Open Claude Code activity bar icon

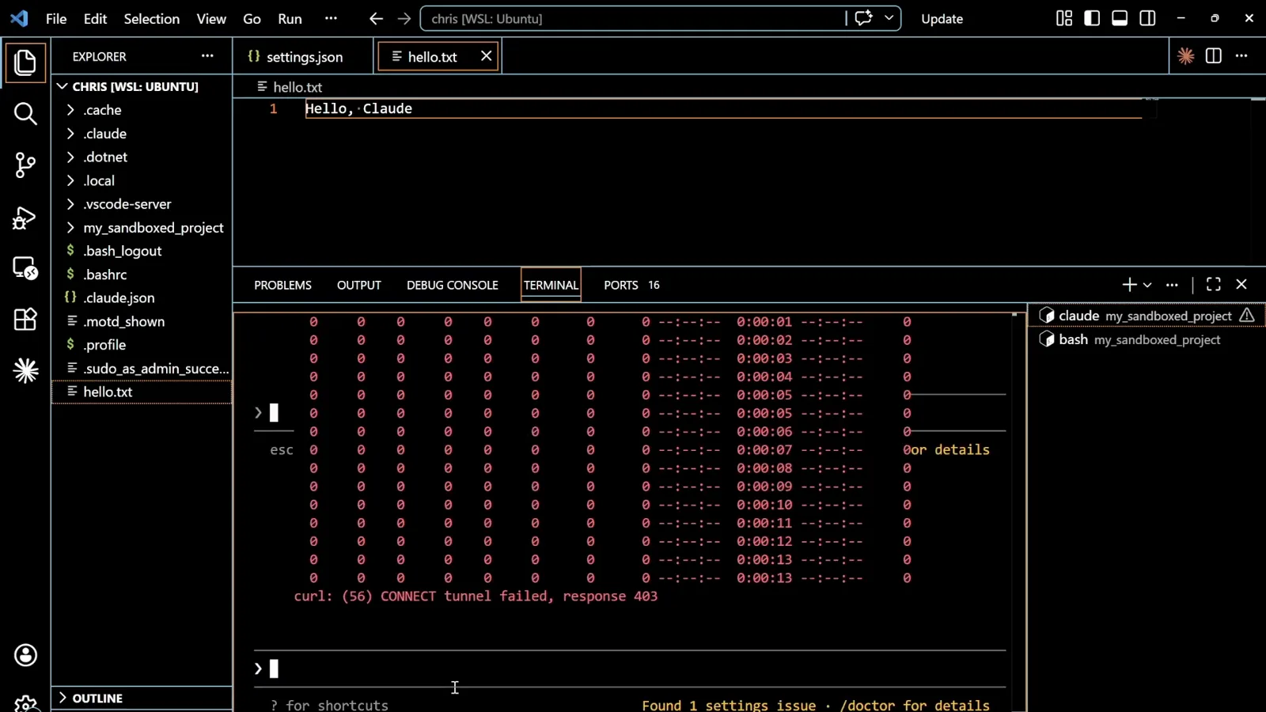pyautogui.click(x=25, y=370)
